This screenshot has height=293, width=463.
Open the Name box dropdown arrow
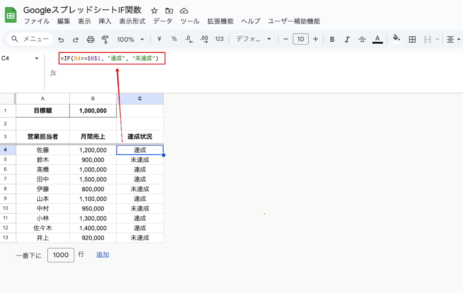click(x=37, y=59)
